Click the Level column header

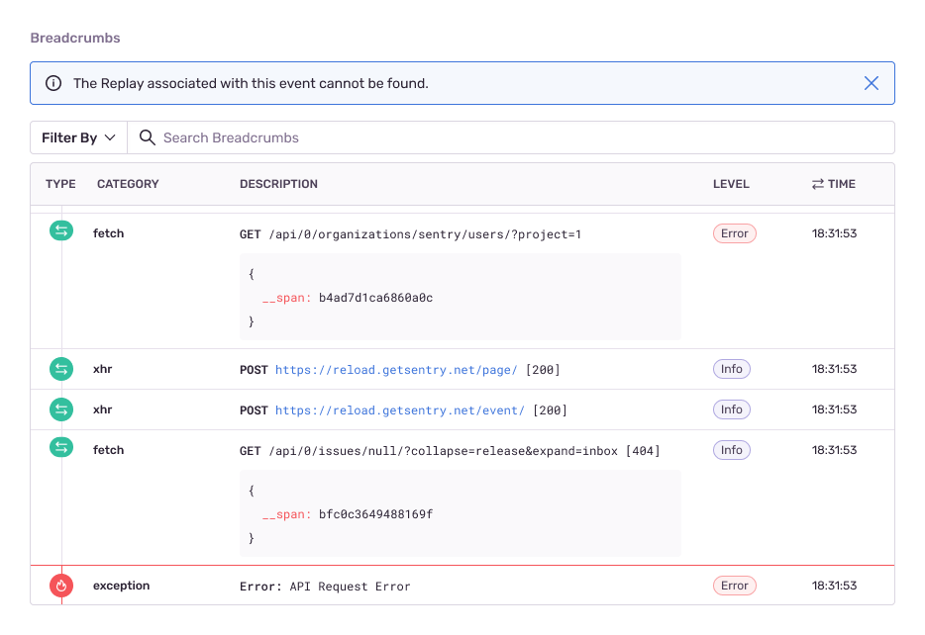click(731, 184)
